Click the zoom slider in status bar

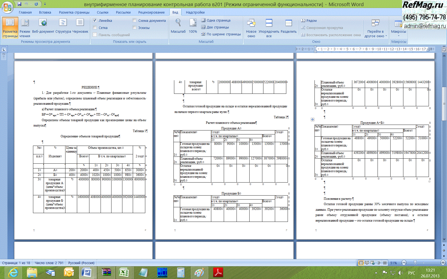tap(415, 263)
